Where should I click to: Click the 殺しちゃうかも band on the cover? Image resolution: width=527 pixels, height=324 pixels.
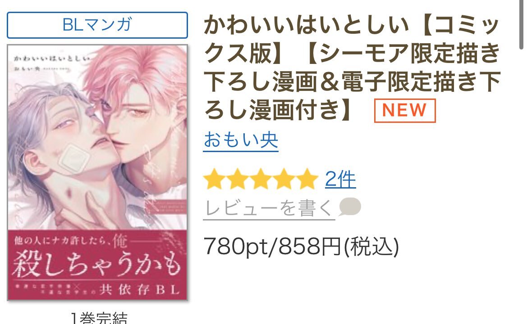click(x=97, y=265)
